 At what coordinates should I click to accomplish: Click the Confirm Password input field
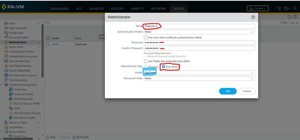pos(199,48)
